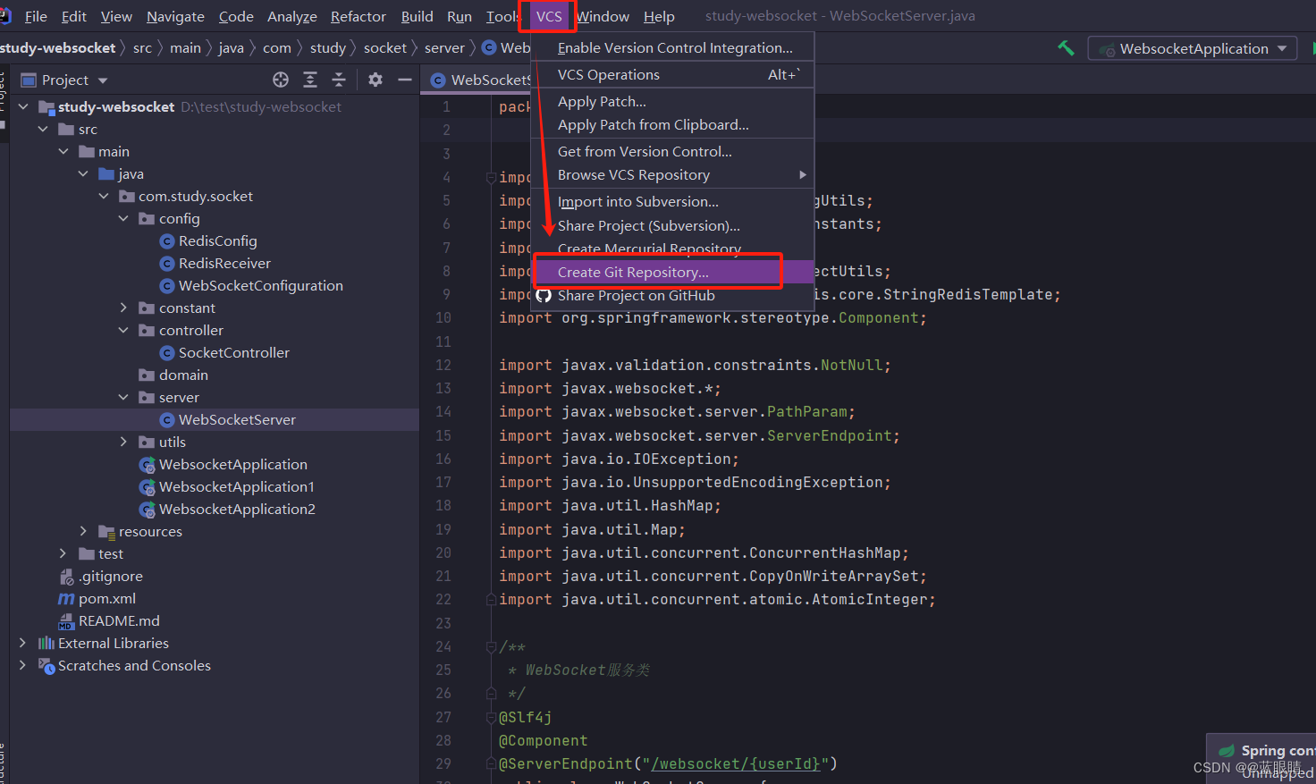1316x784 pixels.
Task: Choose Get from Version Control...
Action: tap(672, 152)
